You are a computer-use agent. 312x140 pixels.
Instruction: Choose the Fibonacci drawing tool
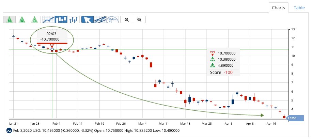113,19
